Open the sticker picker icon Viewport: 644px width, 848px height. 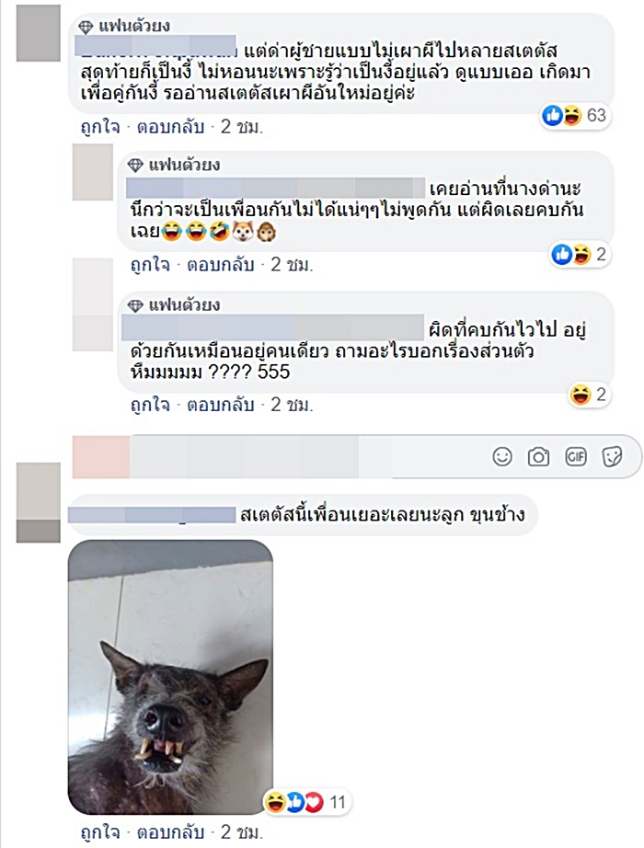pyautogui.click(x=612, y=457)
